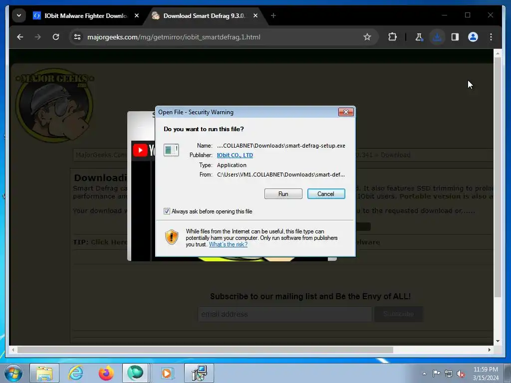Click the security shield warning icon
511x383 pixels.
point(172,237)
